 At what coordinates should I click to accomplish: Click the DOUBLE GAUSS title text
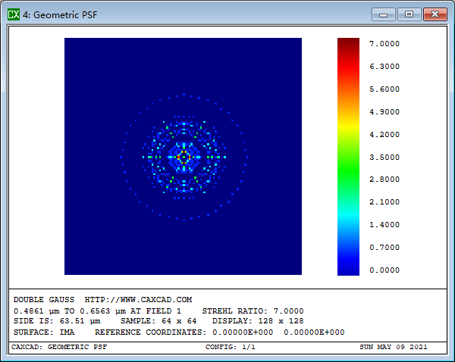tap(44, 299)
